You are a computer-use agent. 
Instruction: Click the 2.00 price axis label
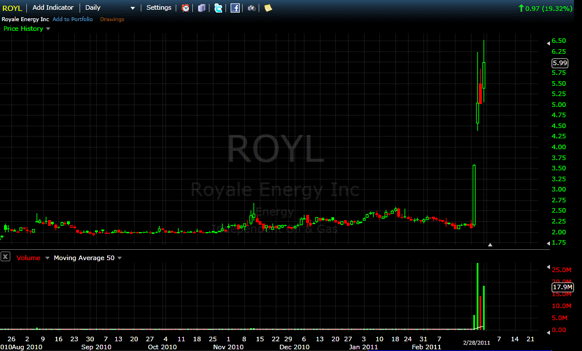coord(559,233)
